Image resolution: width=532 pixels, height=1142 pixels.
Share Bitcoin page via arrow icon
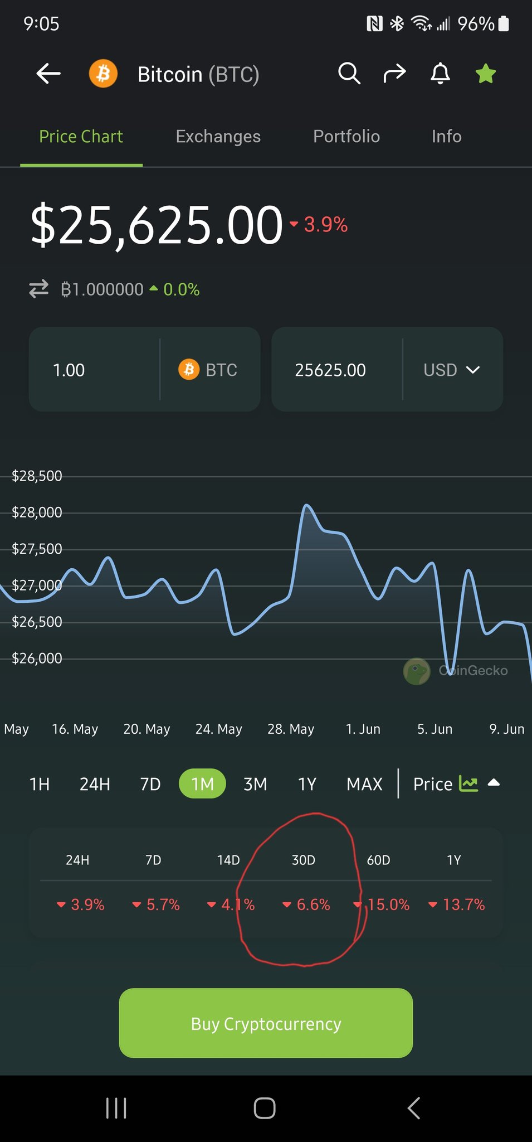394,74
